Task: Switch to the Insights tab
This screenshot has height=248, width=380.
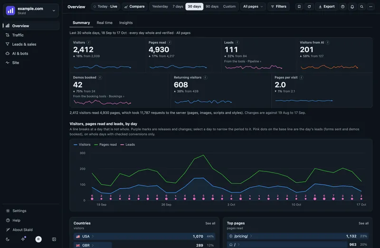Action: click(126, 23)
